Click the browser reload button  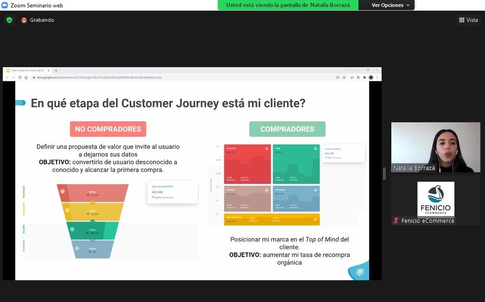pos(20,77)
